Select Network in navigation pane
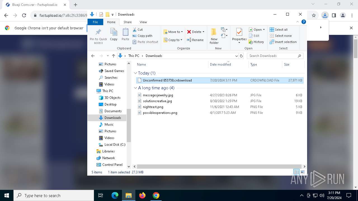Viewport: 358px width, 201px height. [109, 158]
